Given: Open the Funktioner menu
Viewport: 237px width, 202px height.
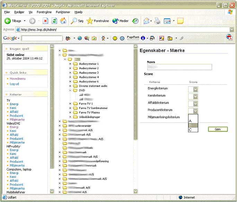Looking at the screenshot, I should click(x=63, y=12).
